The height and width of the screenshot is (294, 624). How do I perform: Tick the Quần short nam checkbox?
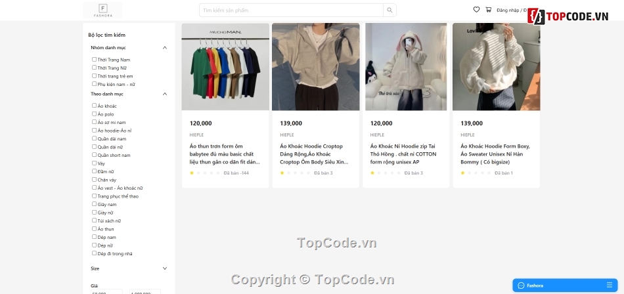[x=95, y=155]
